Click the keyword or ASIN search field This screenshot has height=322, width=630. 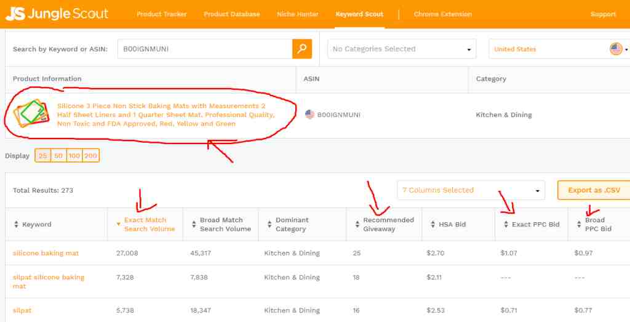(205, 49)
